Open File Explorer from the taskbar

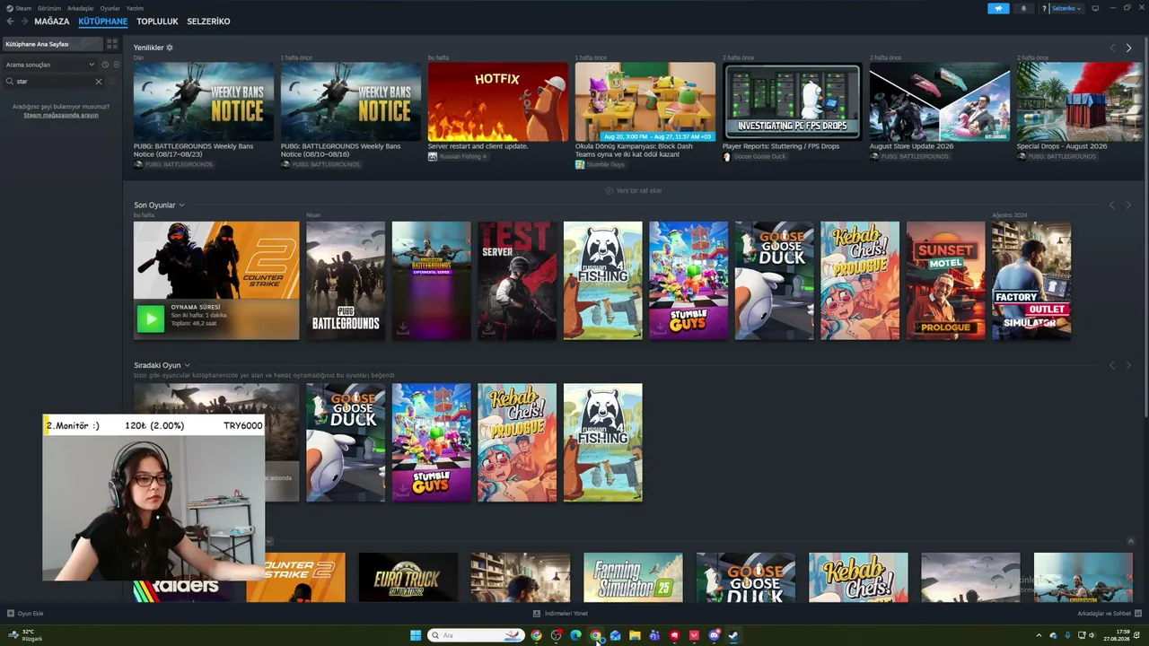click(x=635, y=635)
